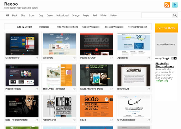Filter gallery by Green
The image size is (181, 129).
click(x=50, y=15)
